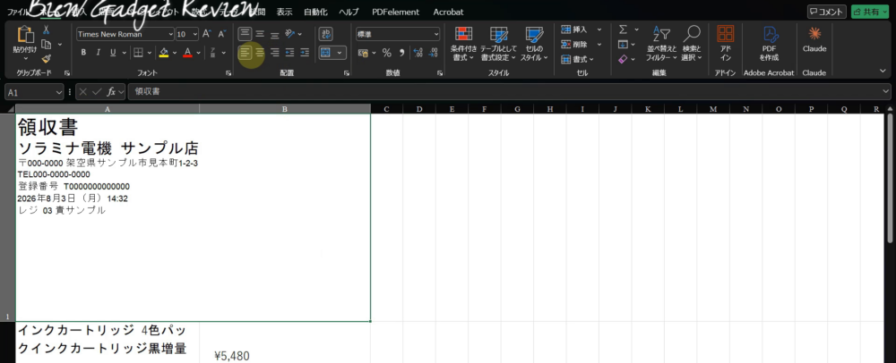Expand the font color dropdown arrow
The width and height of the screenshot is (896, 363).
coord(198,53)
